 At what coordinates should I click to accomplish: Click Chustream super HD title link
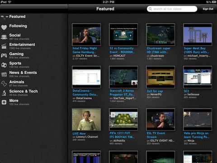[159, 50]
